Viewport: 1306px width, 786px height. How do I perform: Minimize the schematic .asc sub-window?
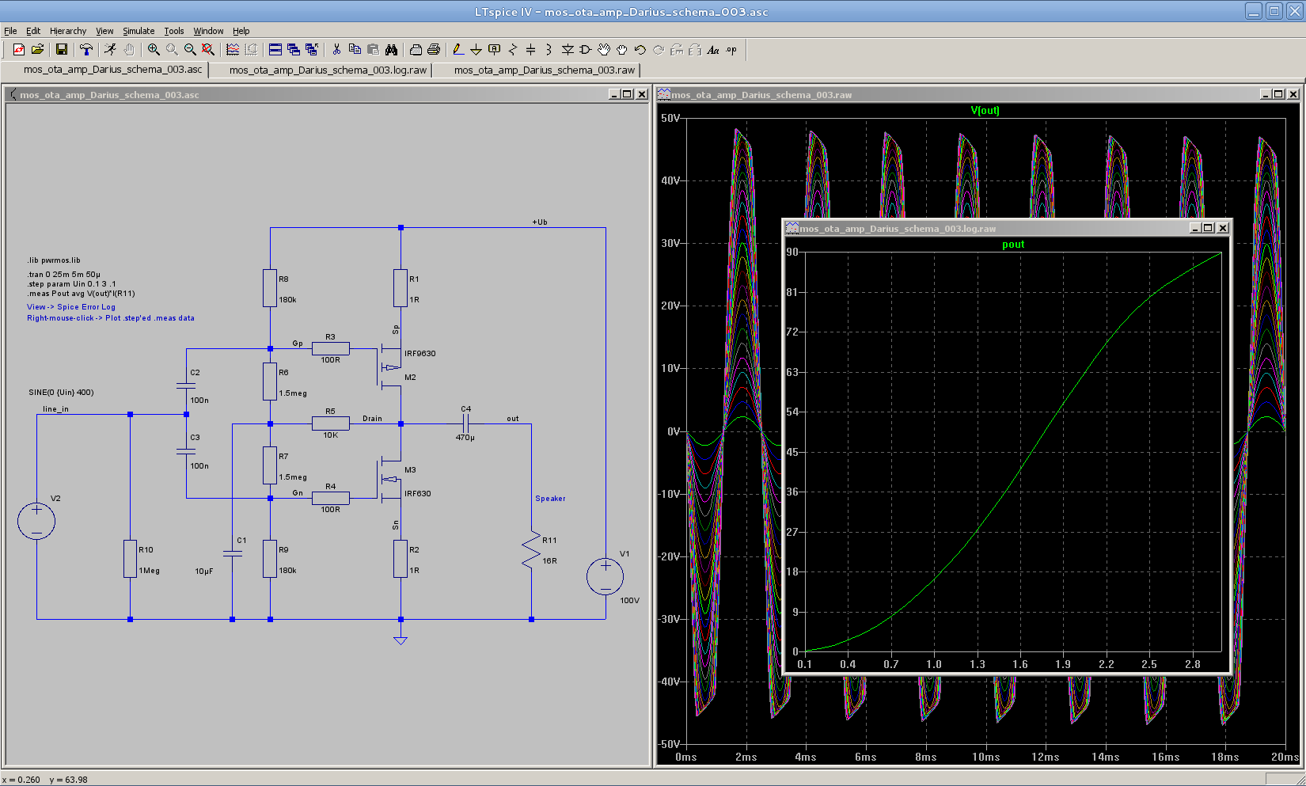(614, 94)
